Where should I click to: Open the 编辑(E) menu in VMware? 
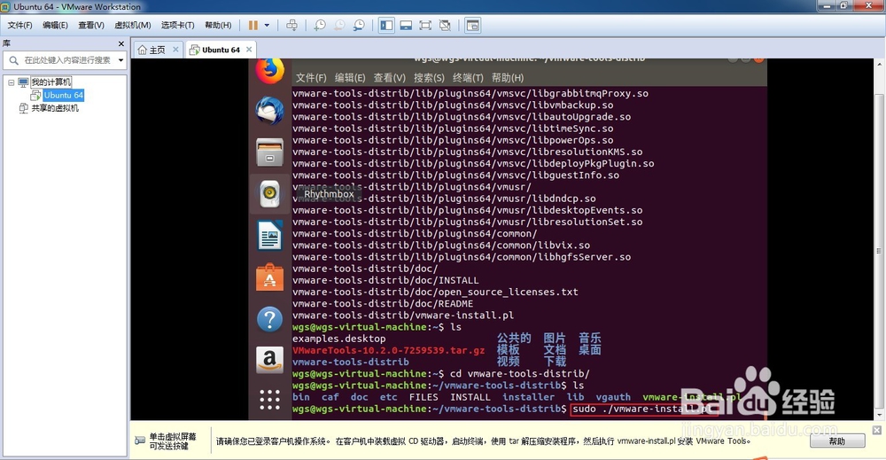(55, 26)
